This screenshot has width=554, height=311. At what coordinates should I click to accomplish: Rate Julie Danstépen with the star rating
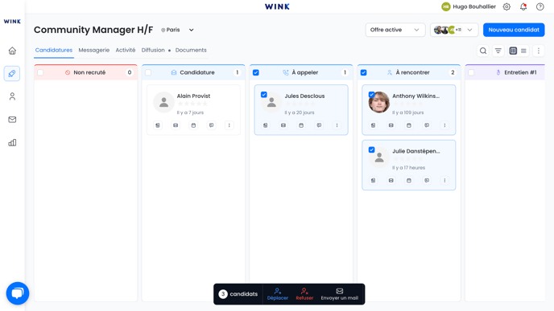point(407,159)
